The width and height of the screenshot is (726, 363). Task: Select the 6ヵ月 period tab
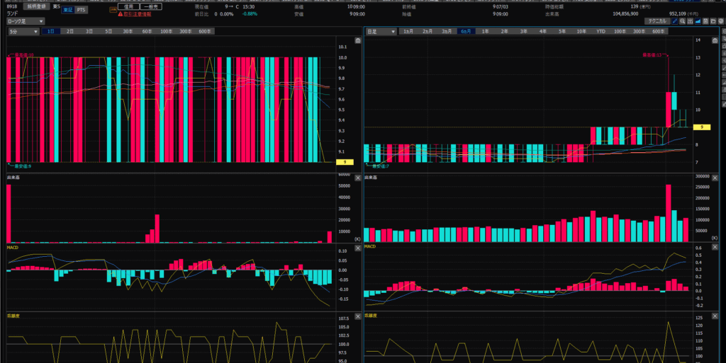[466, 31]
